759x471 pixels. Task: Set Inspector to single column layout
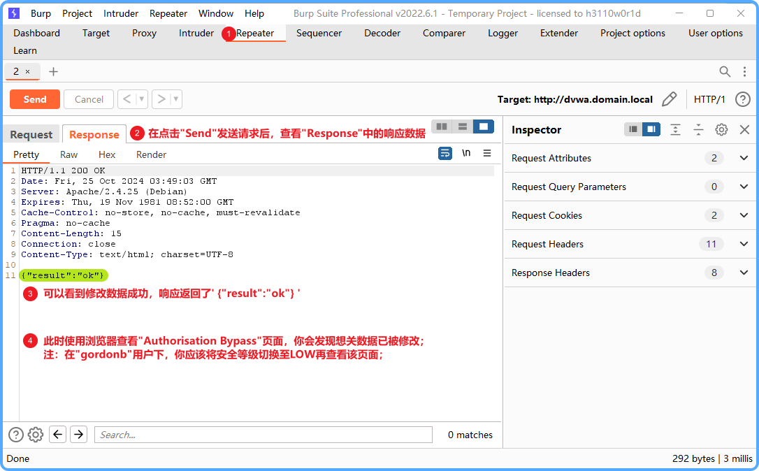coord(632,129)
